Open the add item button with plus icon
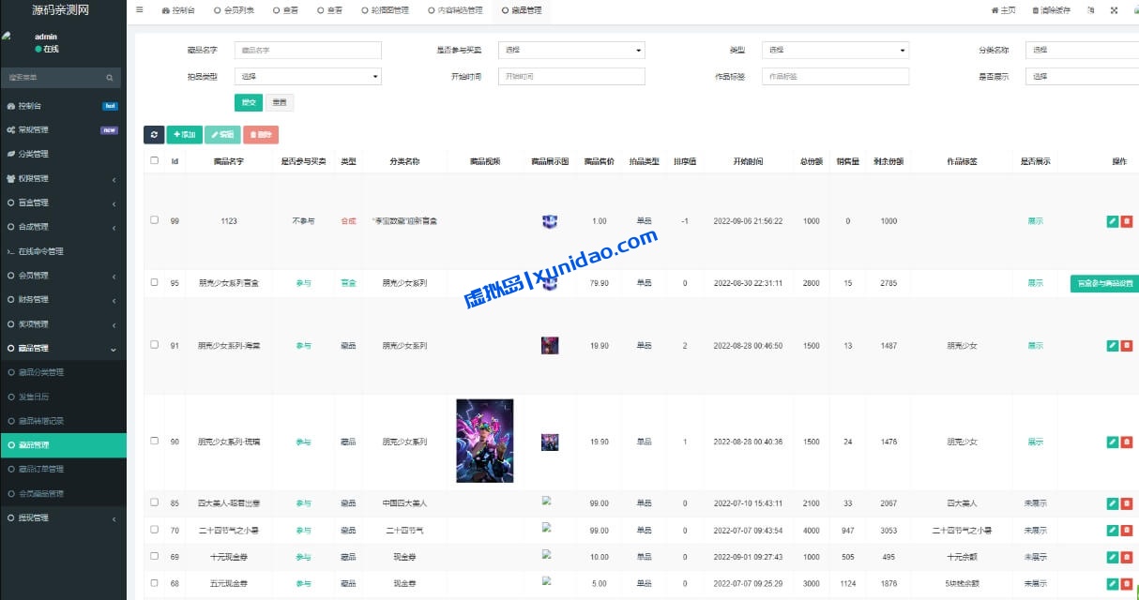The image size is (1139, 600). click(184, 134)
